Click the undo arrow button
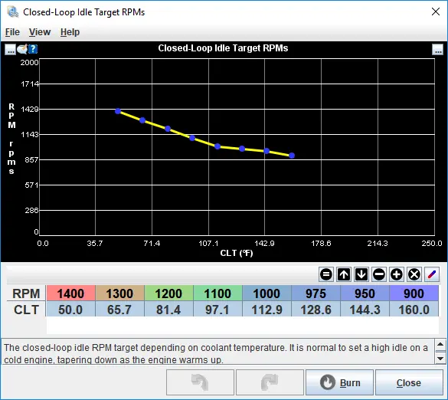The width and height of the screenshot is (448, 400). [x=200, y=382]
